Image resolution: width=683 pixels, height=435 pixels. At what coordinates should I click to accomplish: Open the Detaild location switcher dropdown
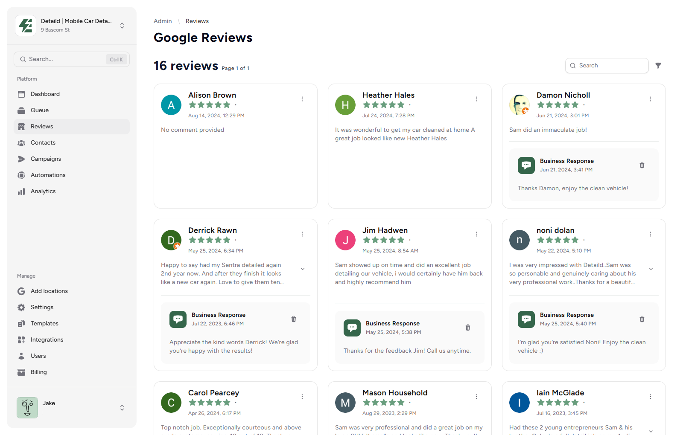pyautogui.click(x=122, y=26)
